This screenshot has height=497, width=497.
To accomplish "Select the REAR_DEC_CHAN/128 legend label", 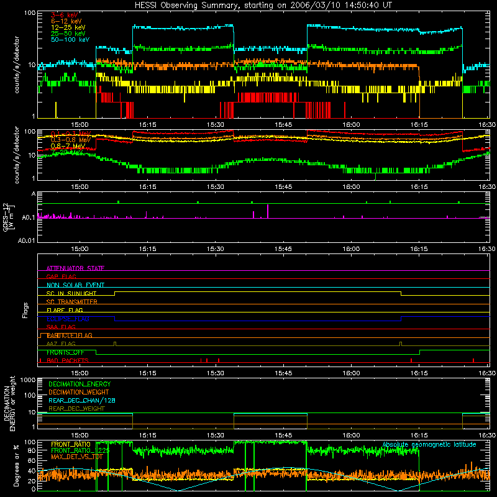I will coord(82,400).
